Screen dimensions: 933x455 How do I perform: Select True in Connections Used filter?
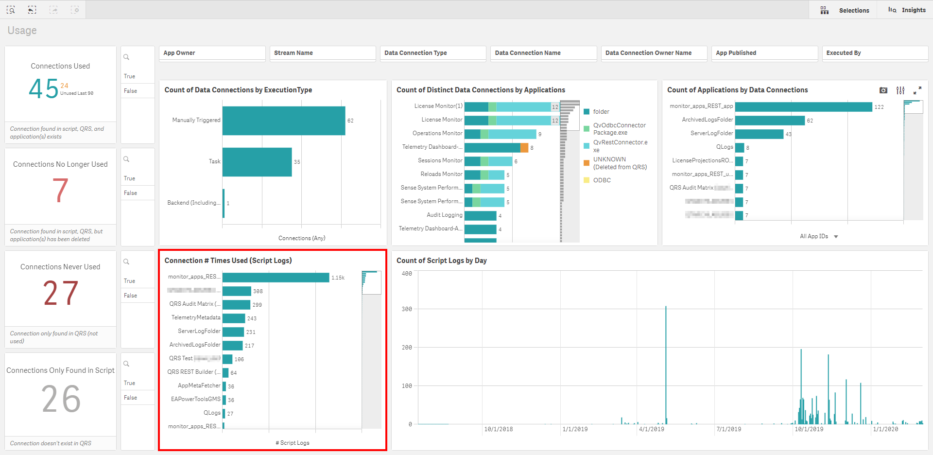130,76
